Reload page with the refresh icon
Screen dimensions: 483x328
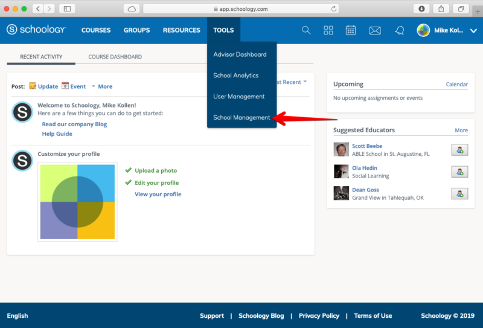tap(334, 8)
